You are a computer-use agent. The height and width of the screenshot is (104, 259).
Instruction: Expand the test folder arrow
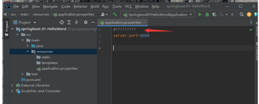[x=23, y=74]
